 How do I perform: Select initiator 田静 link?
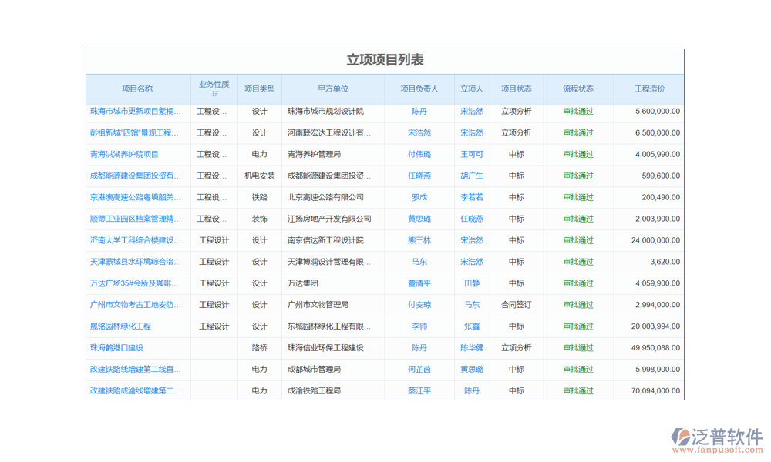click(x=472, y=283)
